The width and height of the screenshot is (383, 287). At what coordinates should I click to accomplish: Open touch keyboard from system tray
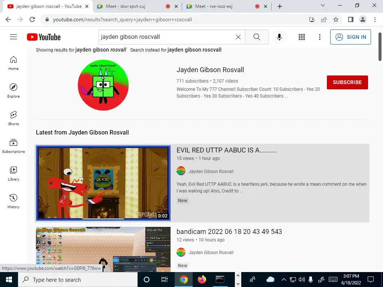(333, 280)
